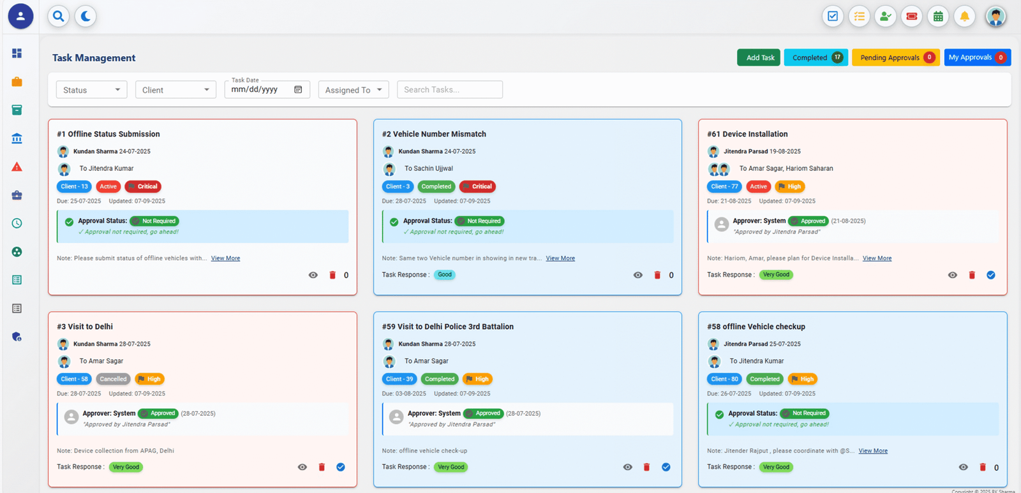
Task: Click Cancelled status badge on task #3
Action: coord(113,379)
